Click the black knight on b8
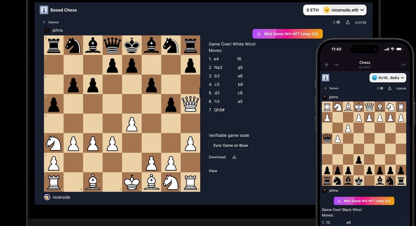The height and width of the screenshot is (226, 416). pyautogui.click(x=73, y=45)
